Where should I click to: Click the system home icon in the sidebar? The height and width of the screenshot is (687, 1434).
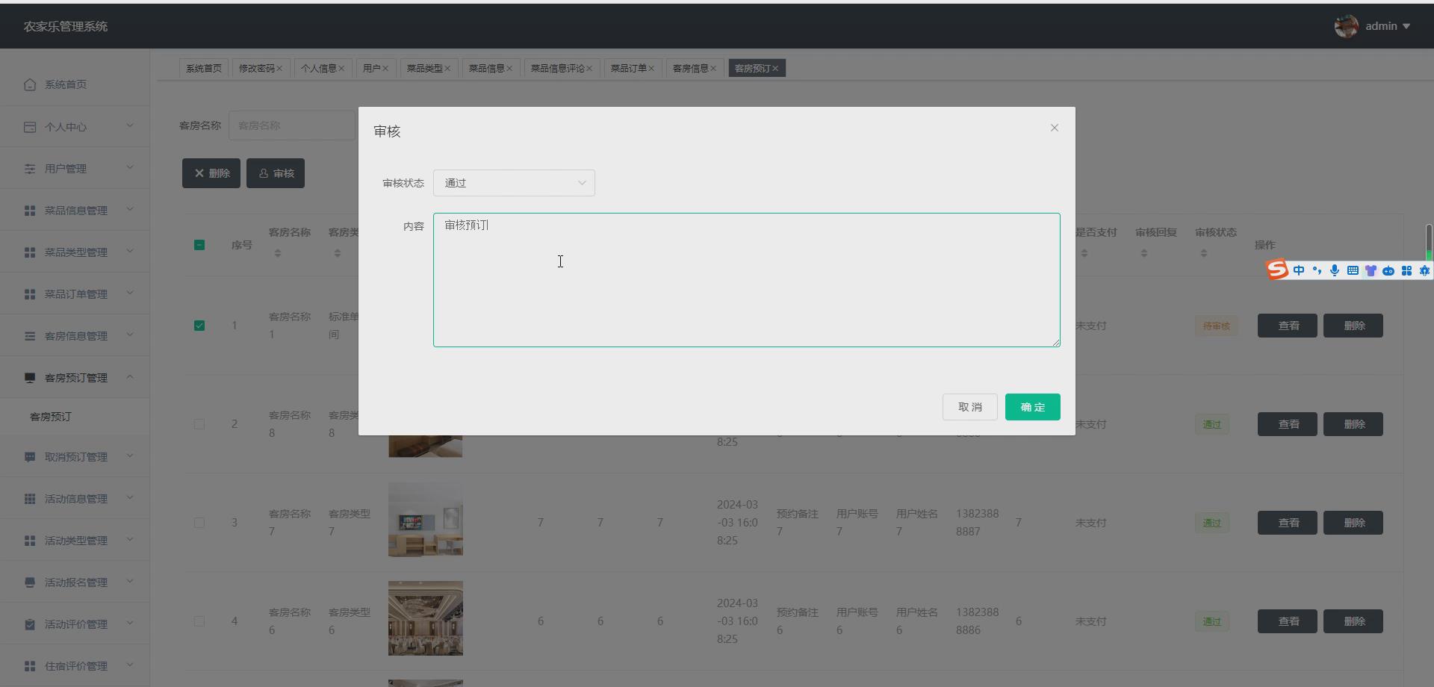[30, 84]
